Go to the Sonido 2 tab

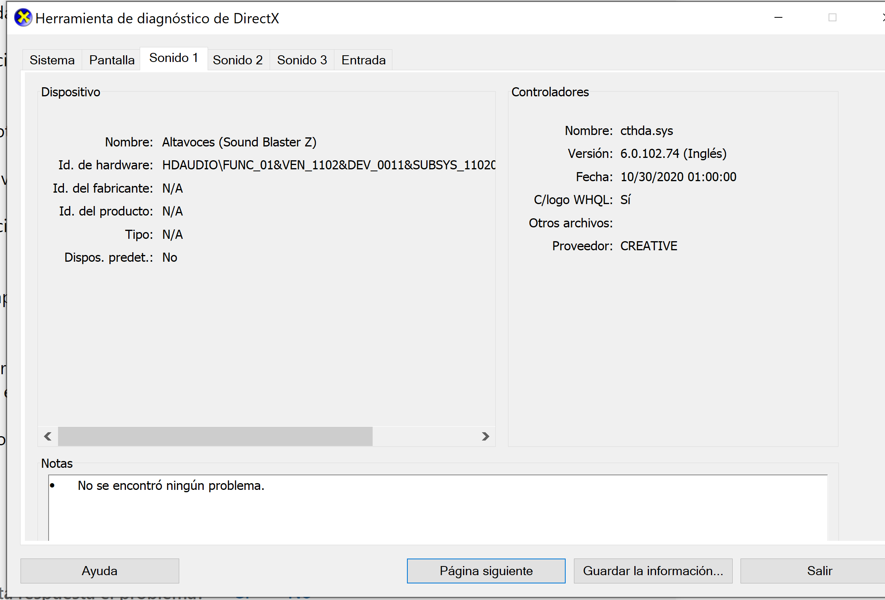click(238, 60)
